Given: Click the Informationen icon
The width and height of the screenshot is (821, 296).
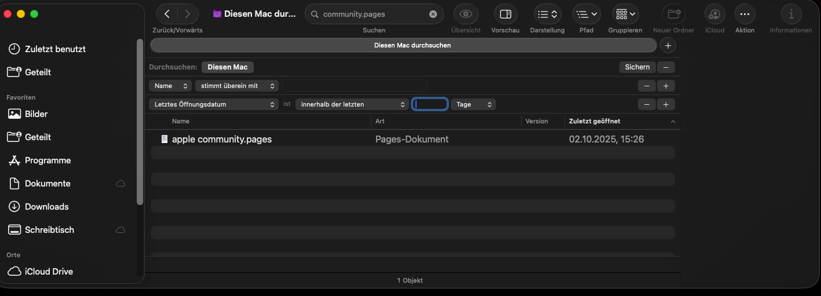Looking at the screenshot, I should pyautogui.click(x=791, y=14).
